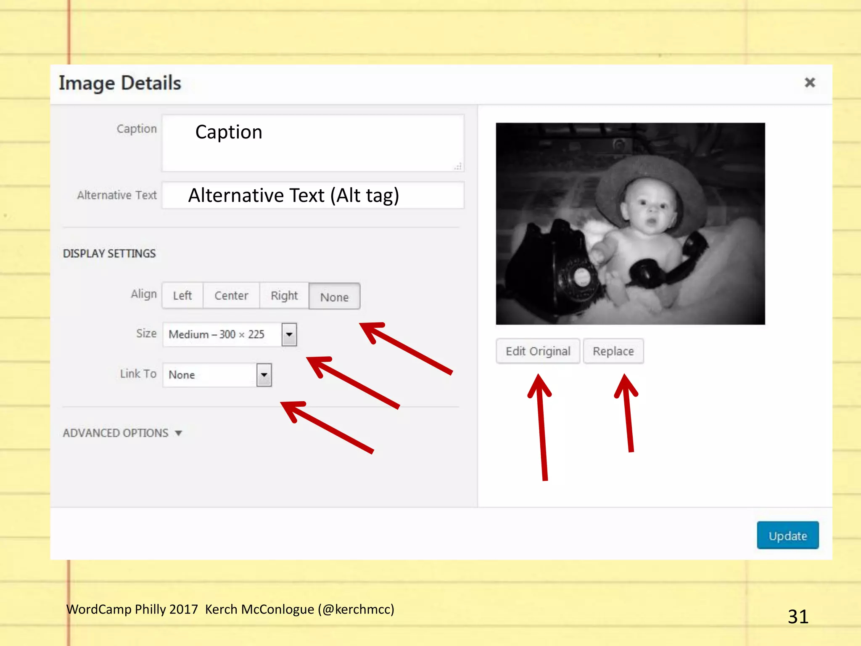The height and width of the screenshot is (646, 861).
Task: Click the Link To None select box
Action: coord(209,375)
